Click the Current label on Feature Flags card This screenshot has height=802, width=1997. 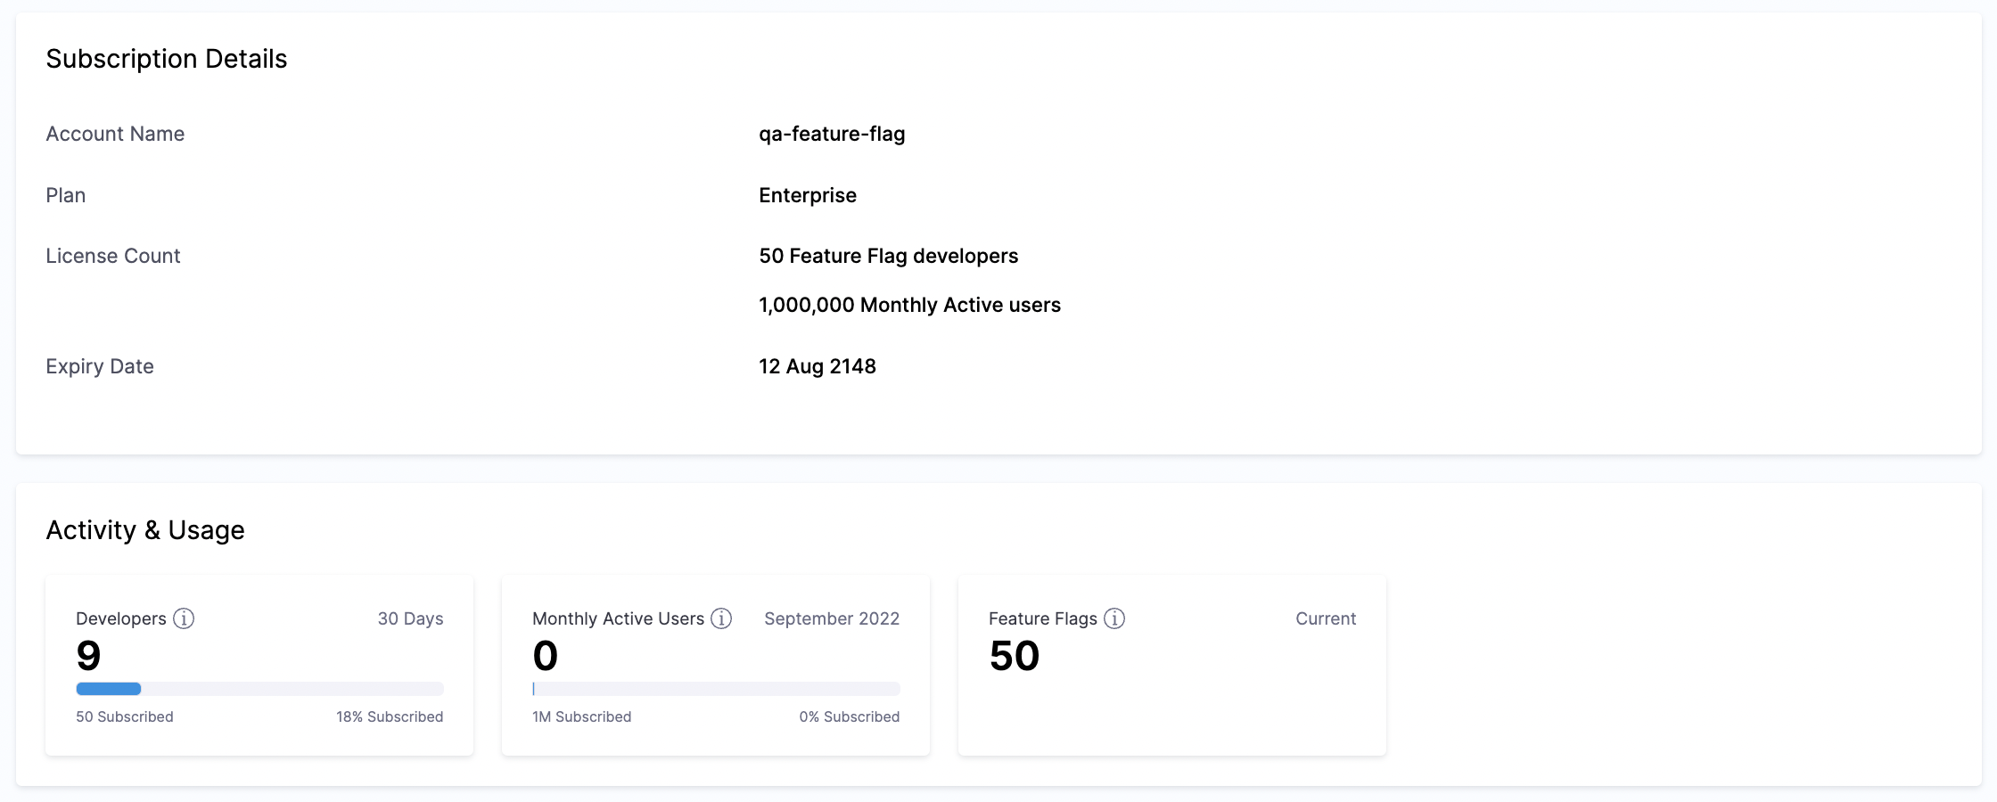(x=1325, y=618)
